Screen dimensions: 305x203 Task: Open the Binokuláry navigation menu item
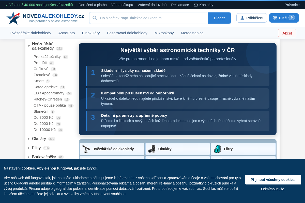(x=91, y=33)
